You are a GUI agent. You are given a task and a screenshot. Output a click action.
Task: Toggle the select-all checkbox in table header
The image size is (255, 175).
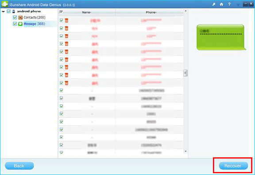[61, 11]
